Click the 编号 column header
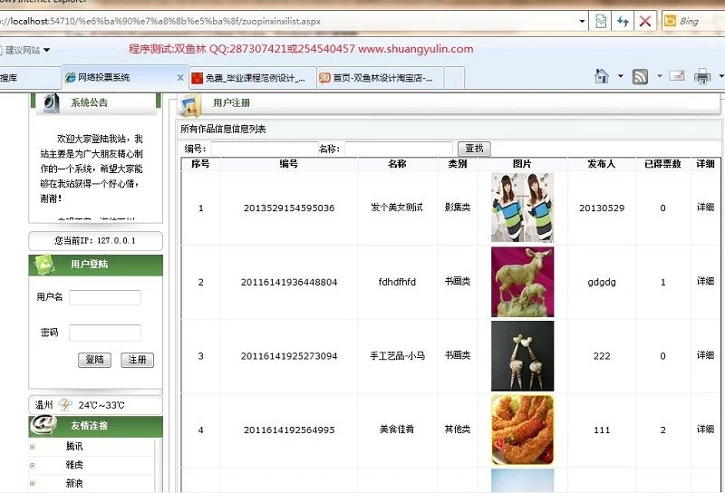 click(288, 164)
